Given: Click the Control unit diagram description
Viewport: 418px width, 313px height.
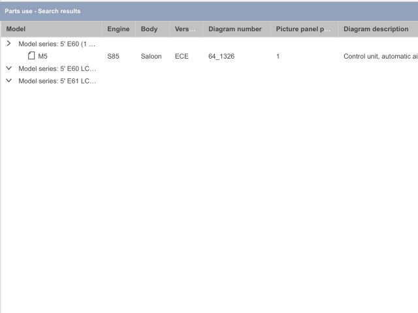Looking at the screenshot, I should [380, 57].
